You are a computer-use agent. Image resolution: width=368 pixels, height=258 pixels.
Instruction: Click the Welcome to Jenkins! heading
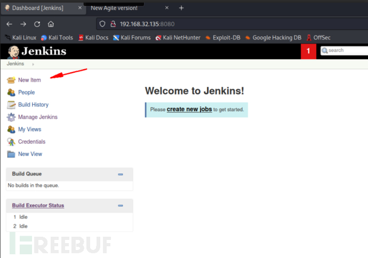pyautogui.click(x=194, y=91)
